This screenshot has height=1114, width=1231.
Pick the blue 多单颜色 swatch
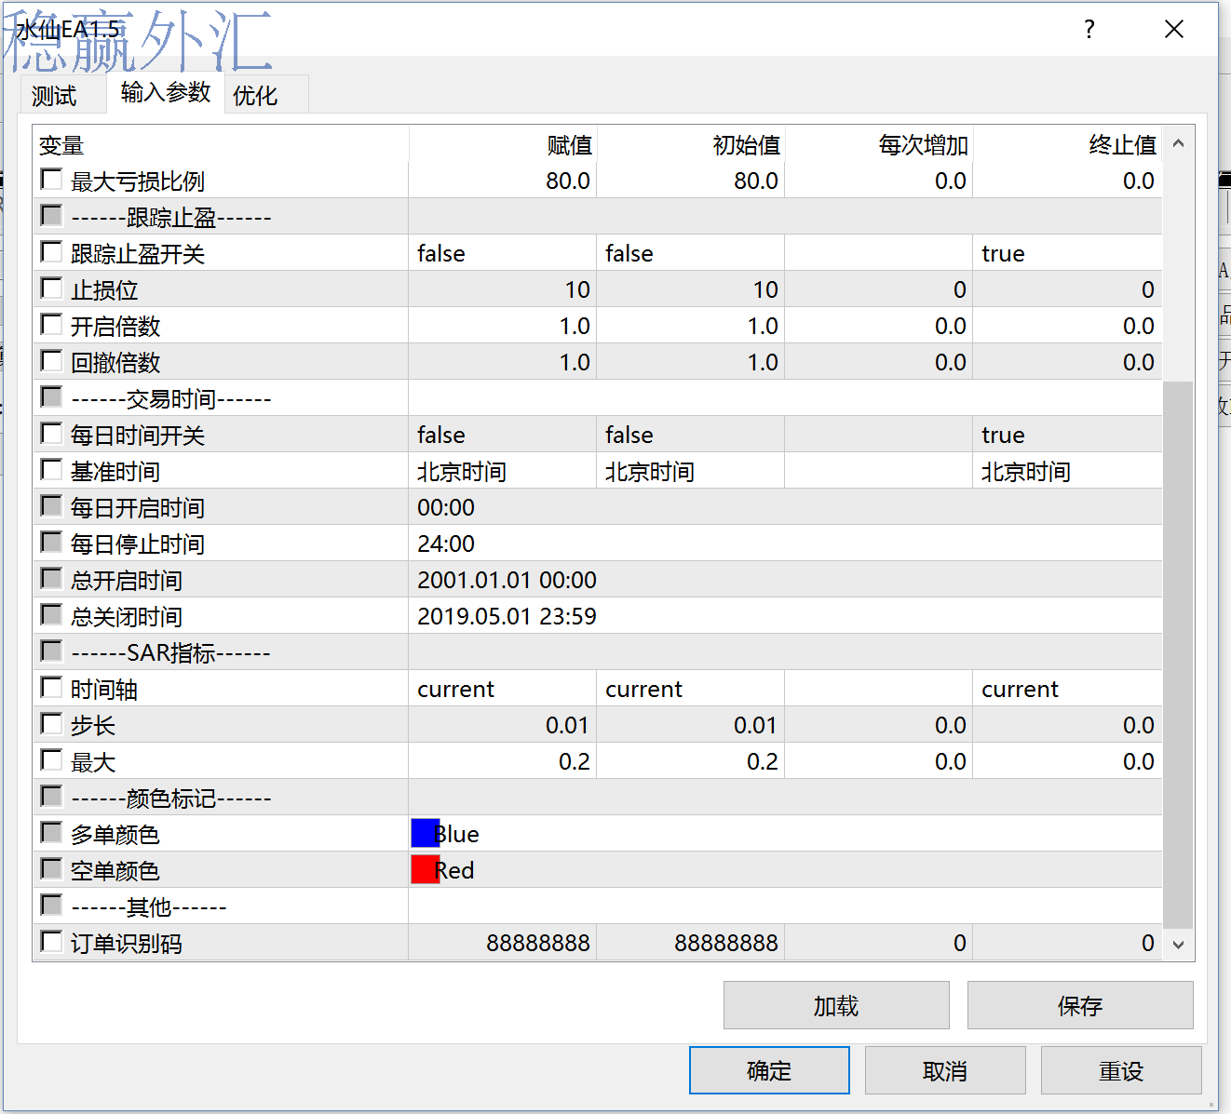425,833
